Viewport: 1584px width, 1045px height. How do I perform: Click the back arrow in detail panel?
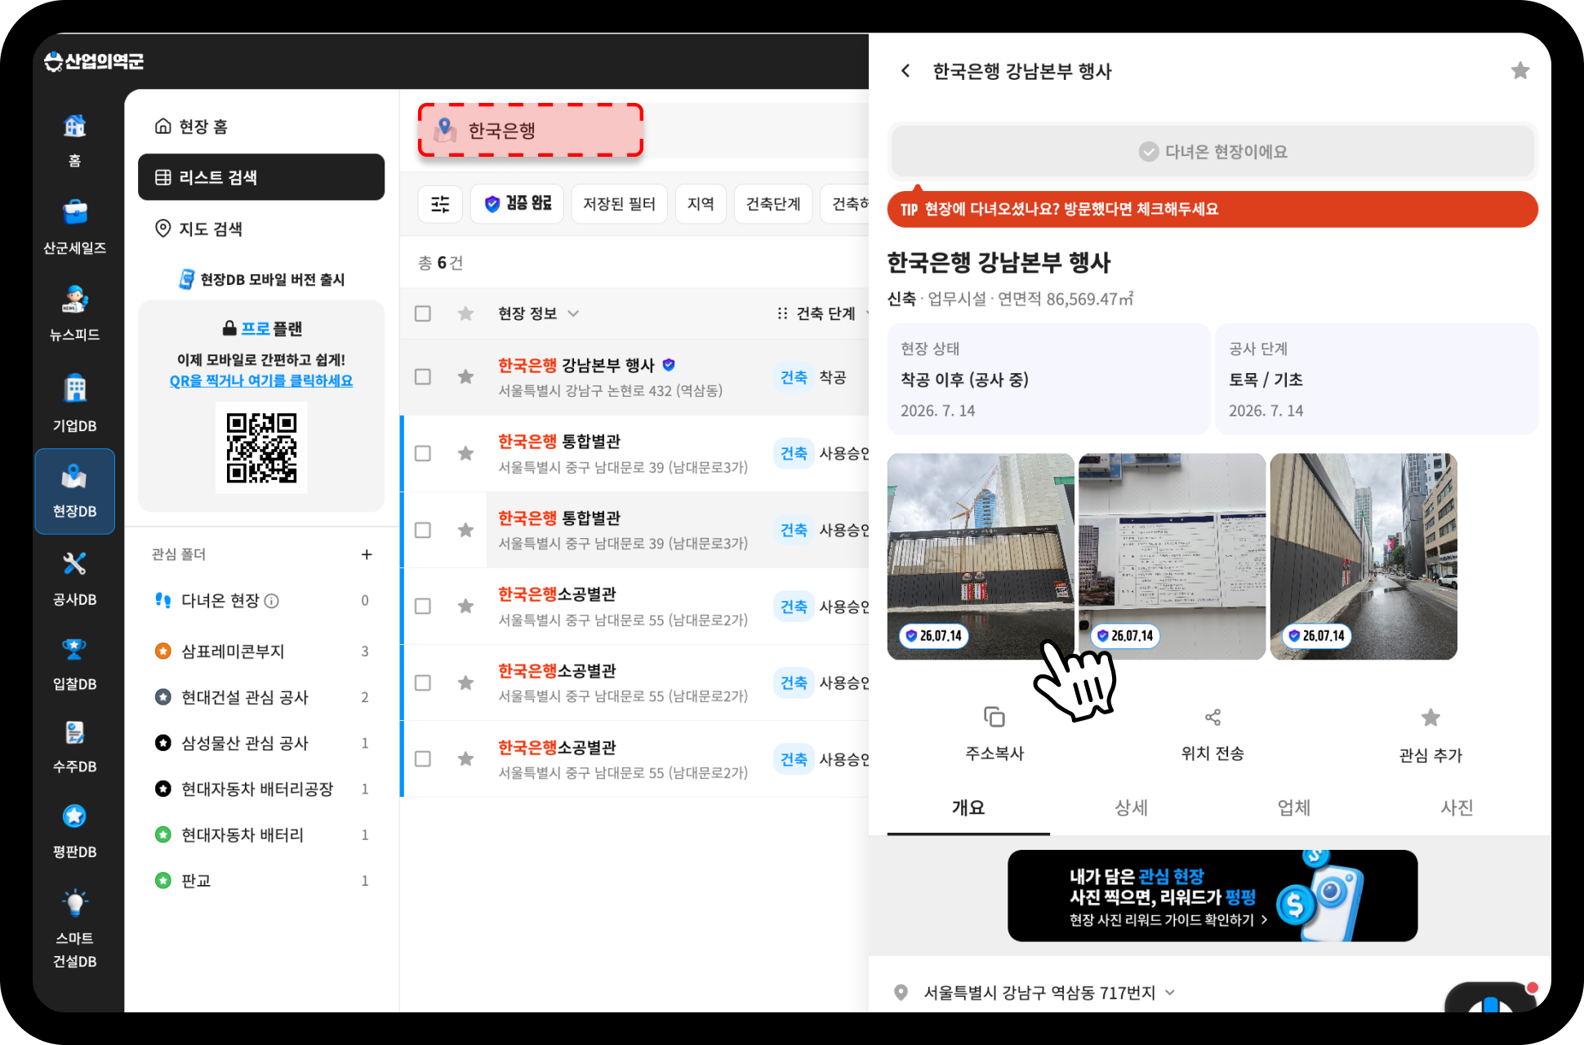[x=905, y=71]
